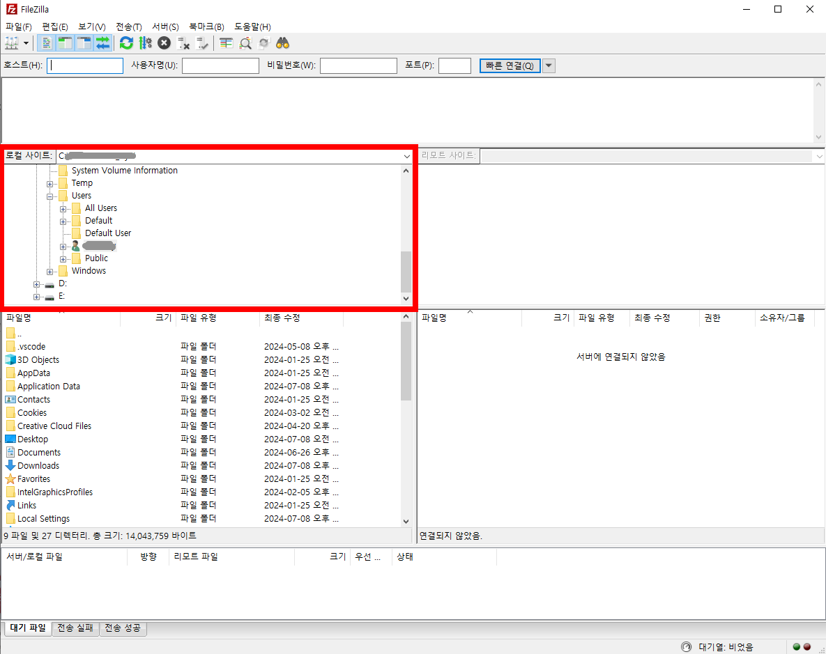Open the 서버(S) menu
Screen dimensions: 826x654
(165, 26)
